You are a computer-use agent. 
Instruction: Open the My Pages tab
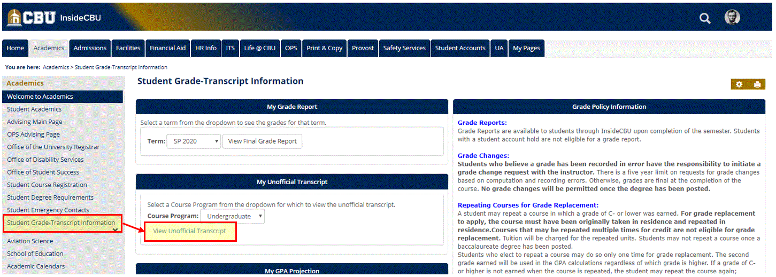(527, 48)
